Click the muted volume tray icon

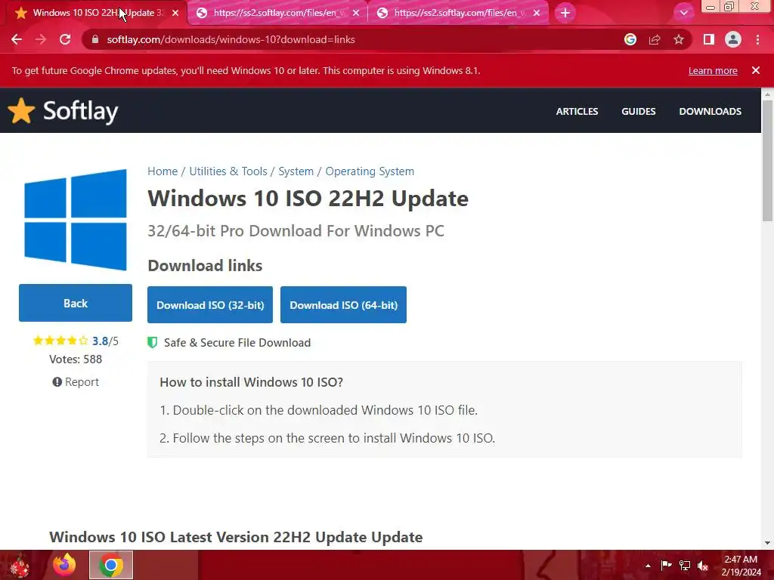[x=703, y=566]
